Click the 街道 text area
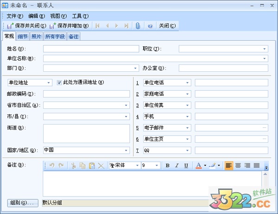The height and width of the screenshot is (214, 278). click(x=87, y=133)
